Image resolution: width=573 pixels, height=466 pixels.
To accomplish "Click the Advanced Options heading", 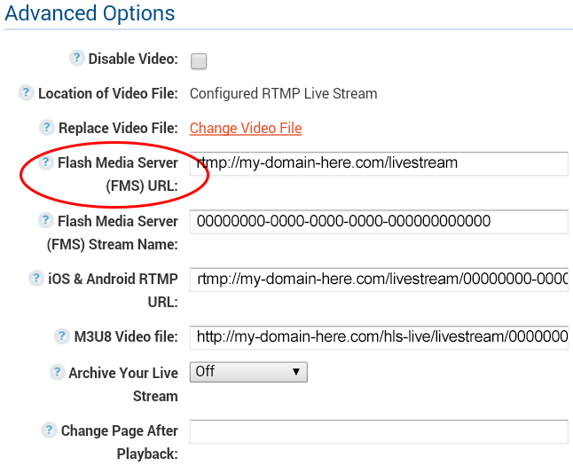I will tap(90, 13).
